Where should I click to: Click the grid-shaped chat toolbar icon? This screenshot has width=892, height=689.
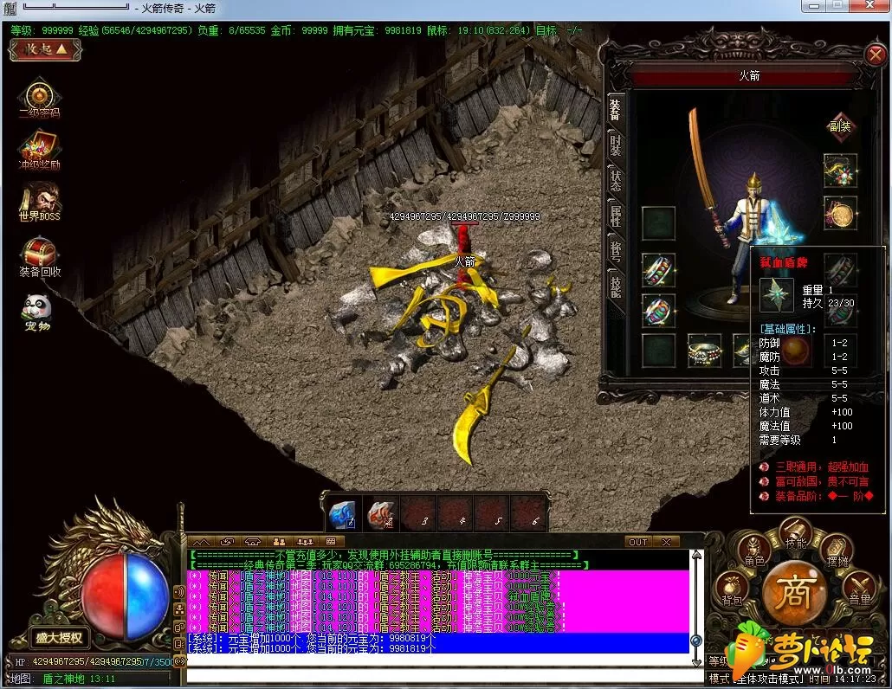(x=331, y=542)
